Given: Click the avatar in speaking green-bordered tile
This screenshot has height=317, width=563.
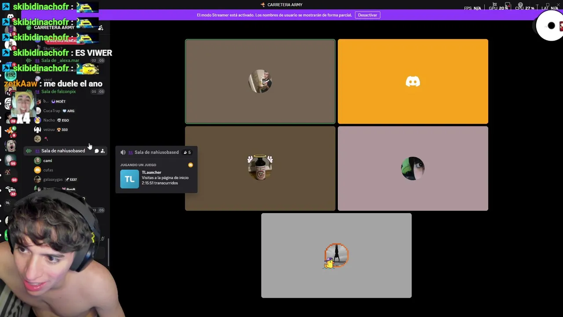Looking at the screenshot, I should click(260, 81).
